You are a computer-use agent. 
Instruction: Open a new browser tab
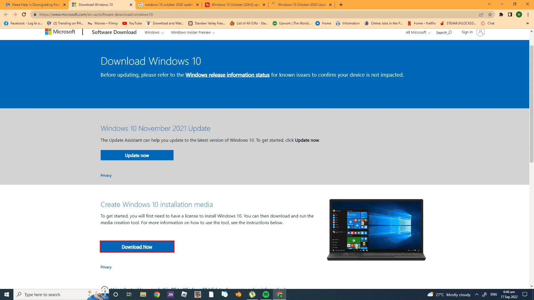(341, 5)
